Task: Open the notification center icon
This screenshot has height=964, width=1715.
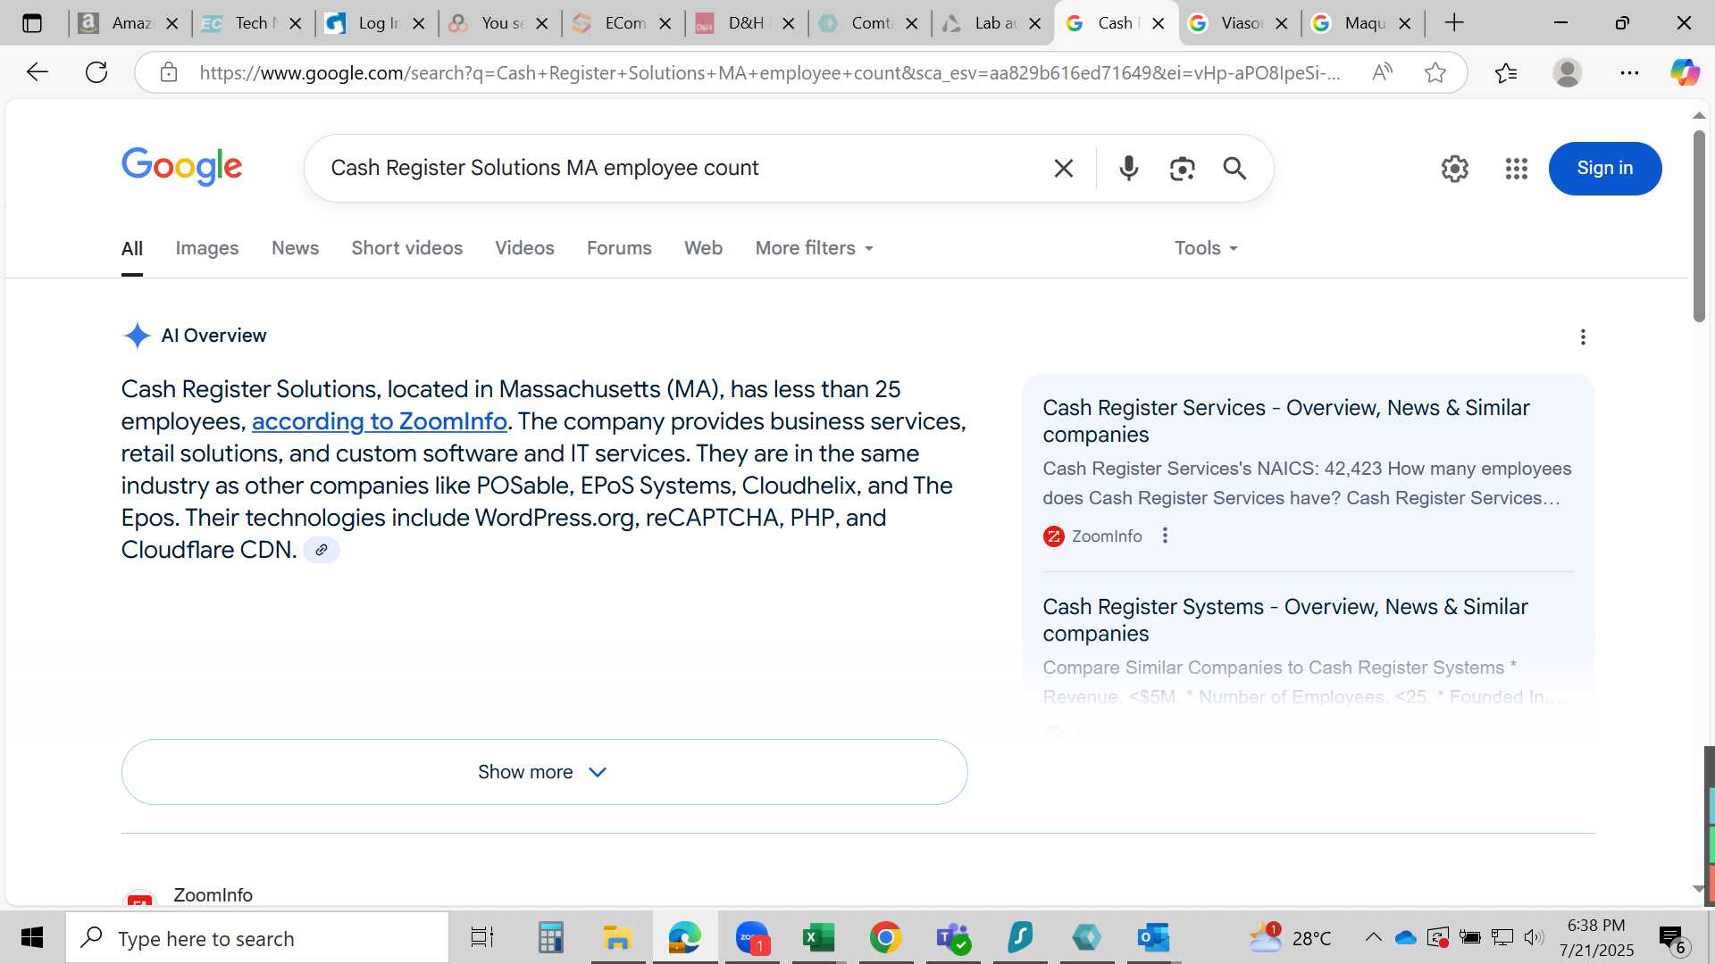Action: [x=1672, y=937]
